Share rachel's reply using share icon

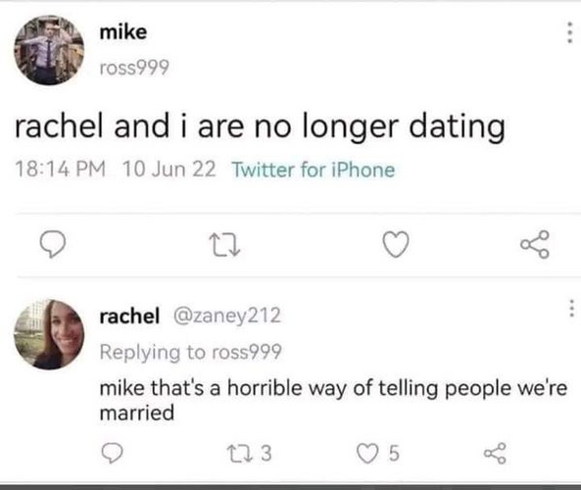point(495,453)
